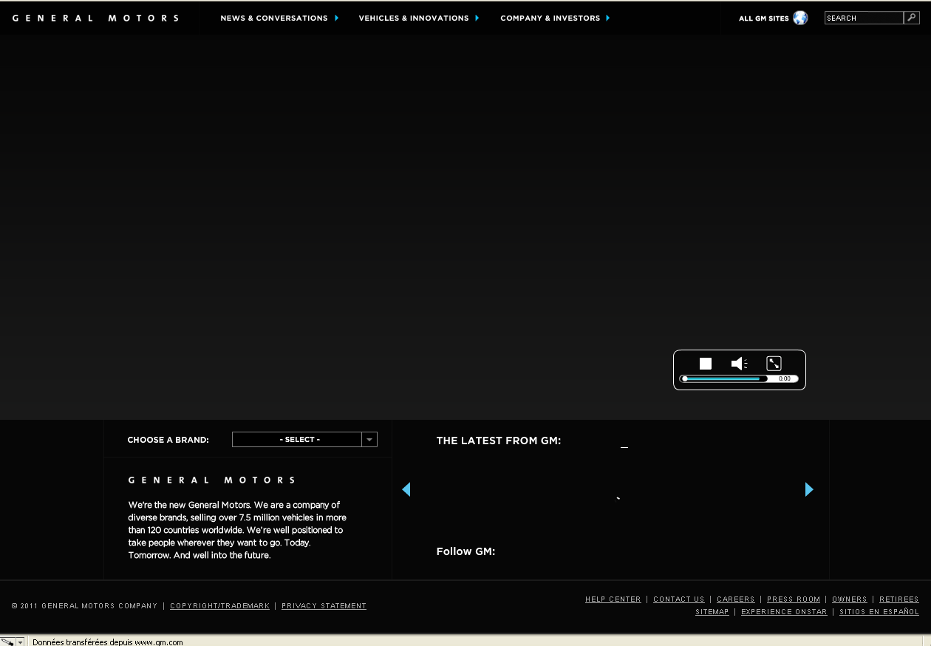Open Experience OnStar link
The image size is (931, 646).
pos(784,612)
